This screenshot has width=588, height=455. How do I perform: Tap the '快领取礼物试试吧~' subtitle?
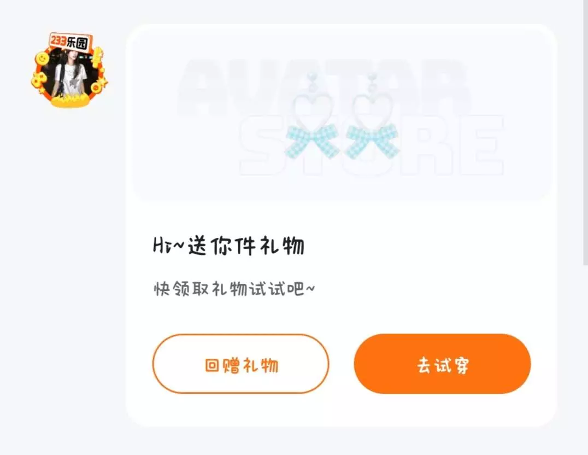234,289
